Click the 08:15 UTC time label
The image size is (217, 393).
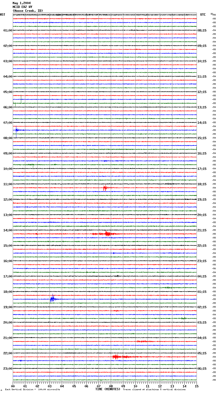(x=202, y=30)
